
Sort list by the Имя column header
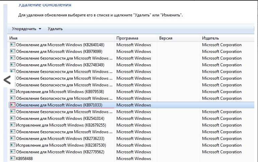(x=13, y=38)
